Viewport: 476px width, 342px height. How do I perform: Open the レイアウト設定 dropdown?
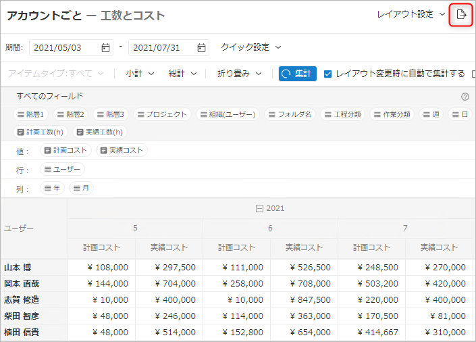click(411, 14)
